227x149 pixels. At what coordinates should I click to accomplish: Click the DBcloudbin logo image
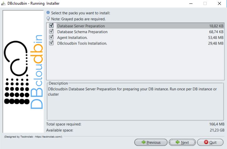coord(23,72)
